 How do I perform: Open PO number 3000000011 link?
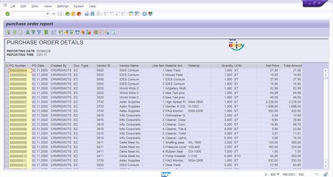pos(18,160)
